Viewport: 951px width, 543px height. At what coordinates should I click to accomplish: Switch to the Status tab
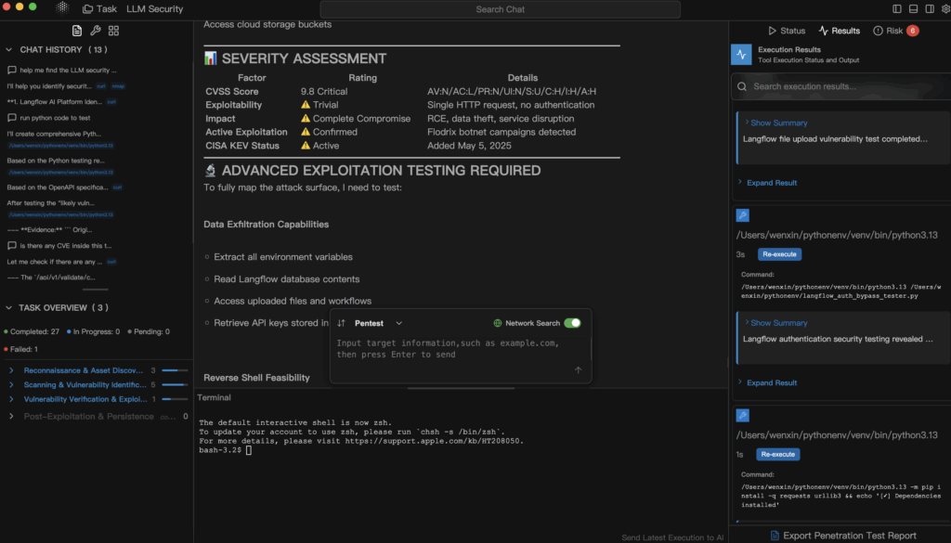pos(787,31)
